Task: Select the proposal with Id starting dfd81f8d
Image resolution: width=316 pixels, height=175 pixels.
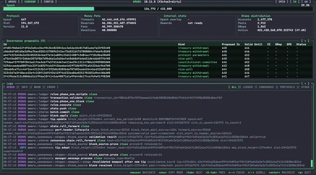Action: pos(158,48)
